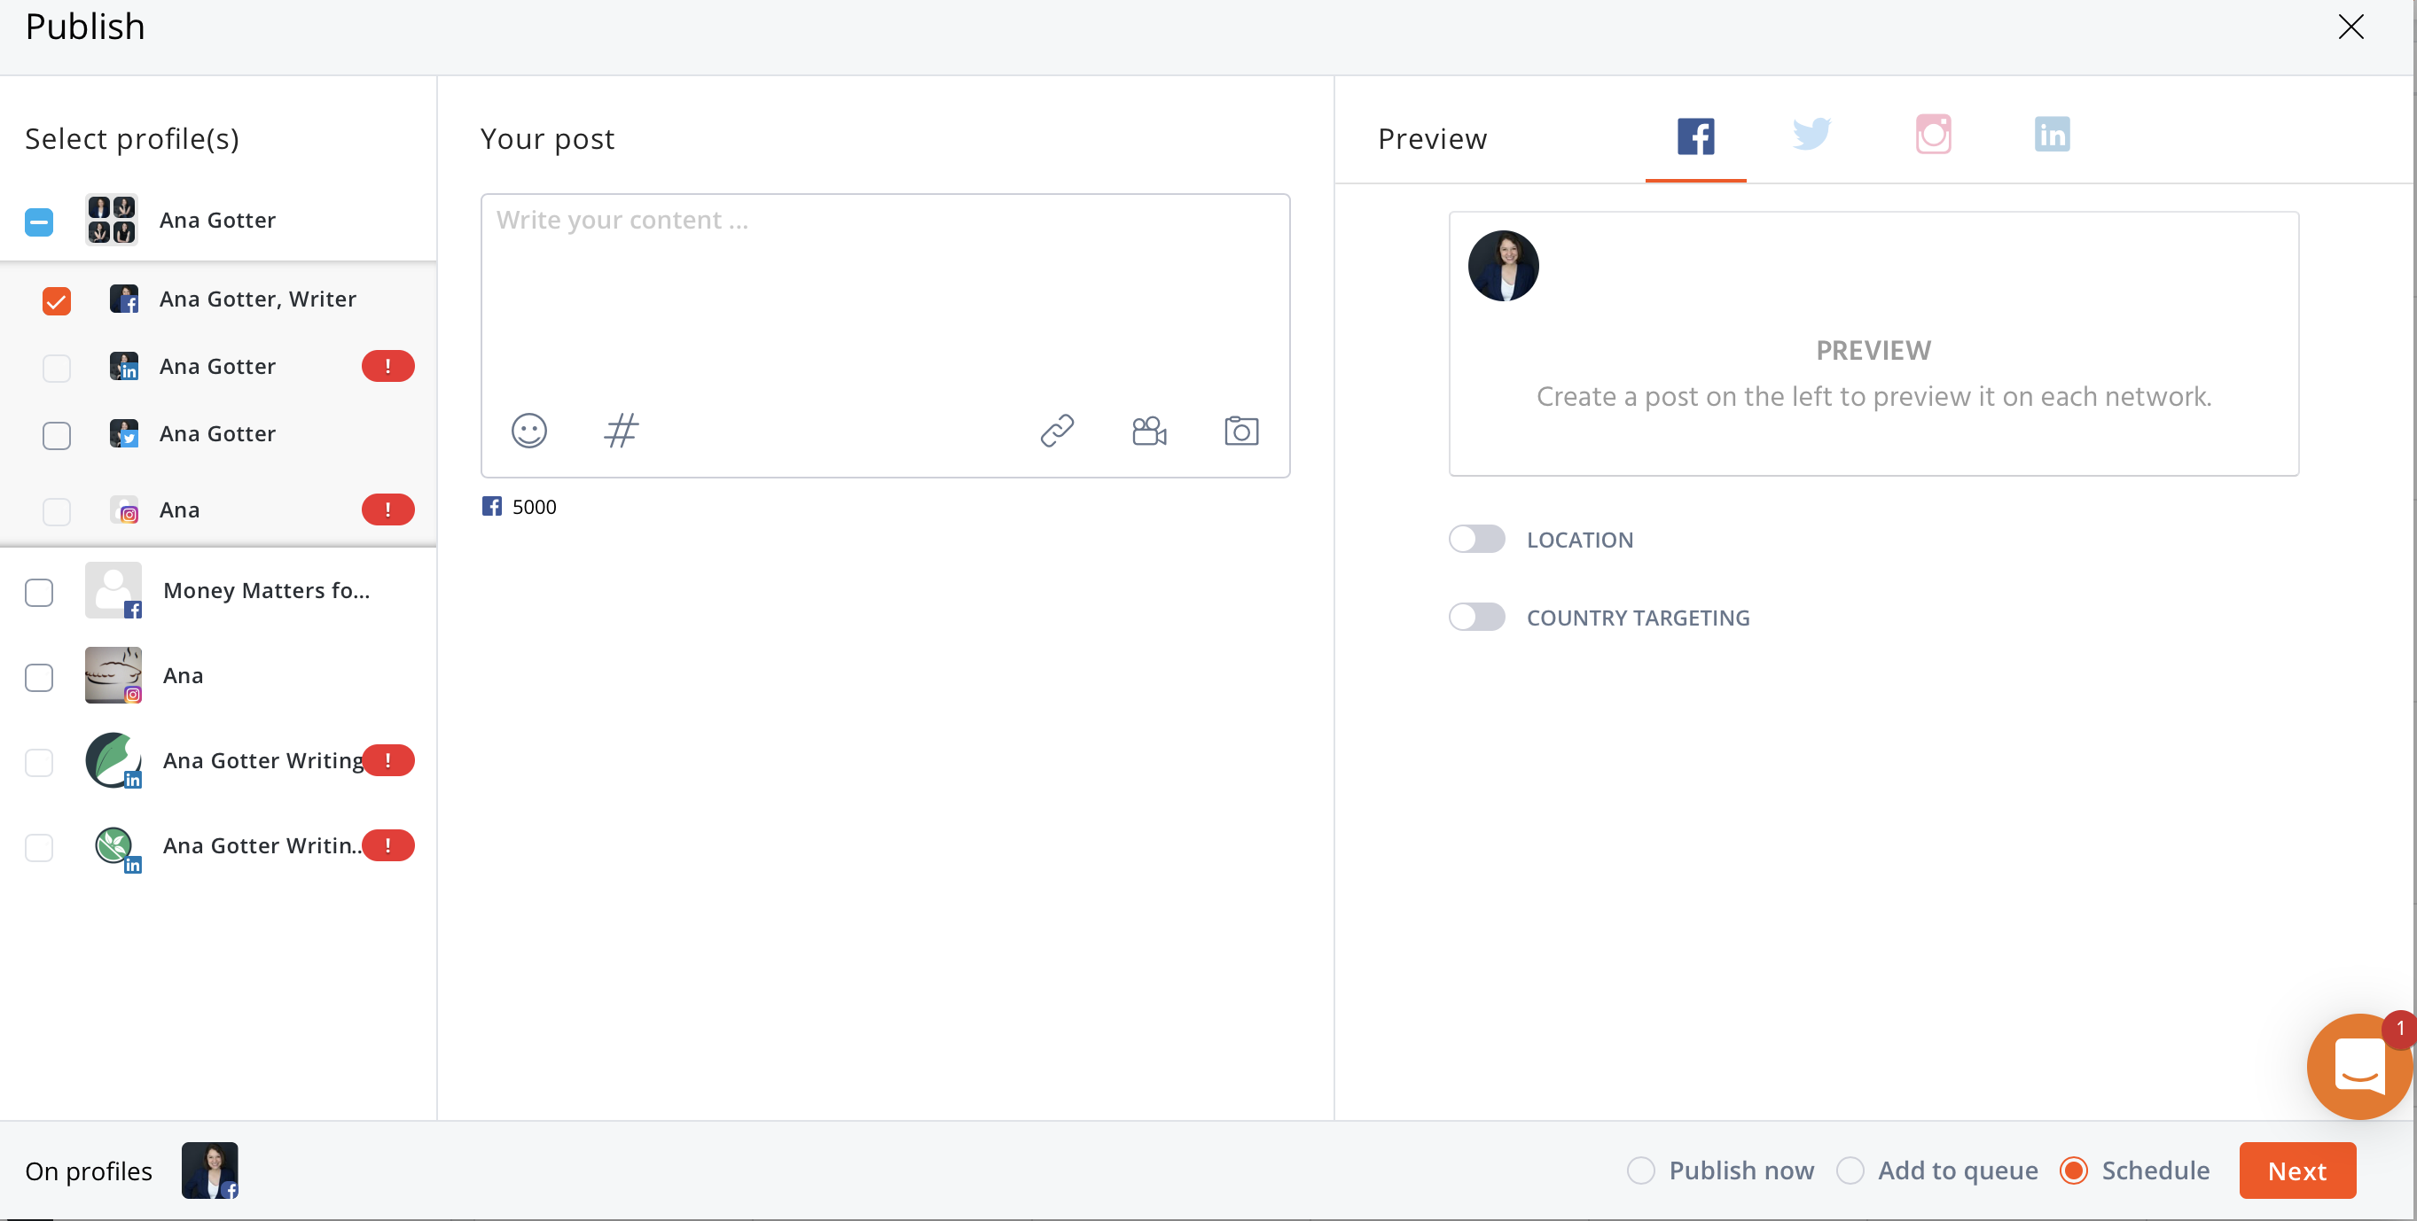Enable Country Targeting
The image size is (2417, 1221).
pos(1475,616)
